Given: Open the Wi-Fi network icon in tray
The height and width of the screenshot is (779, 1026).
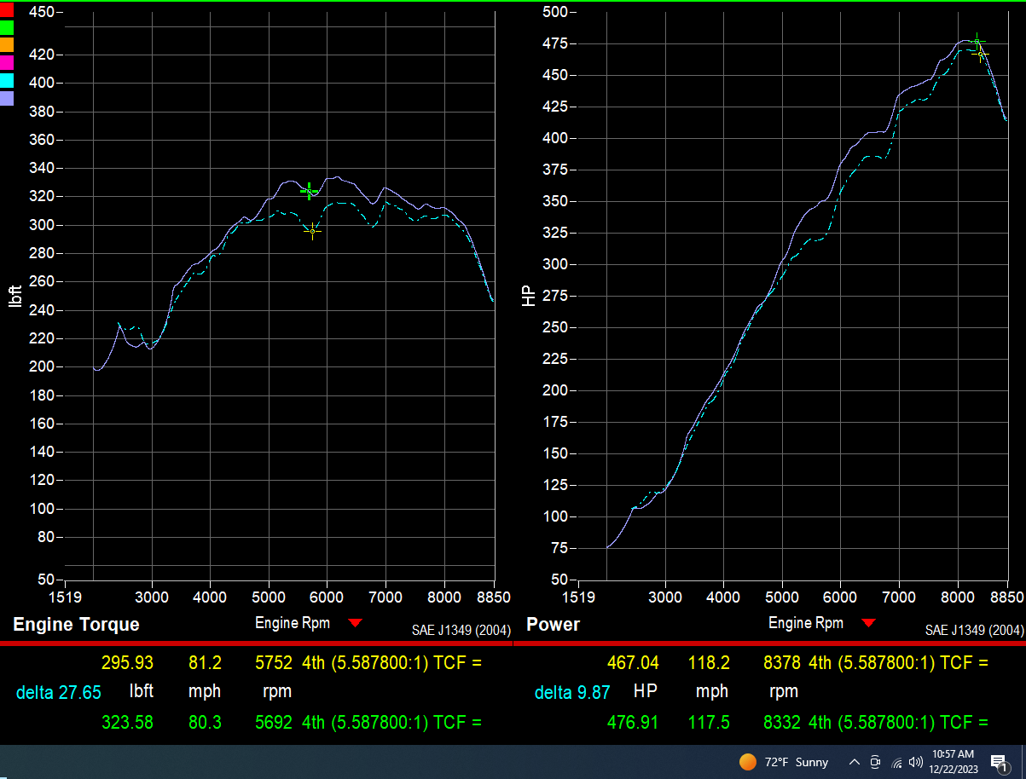Looking at the screenshot, I should (x=896, y=762).
